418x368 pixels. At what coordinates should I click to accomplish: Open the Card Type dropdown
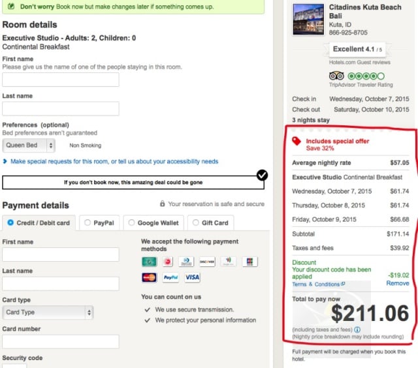pos(48,312)
